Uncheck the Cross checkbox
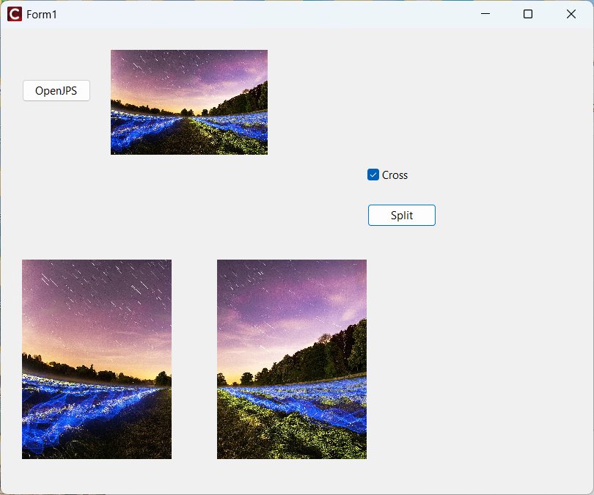594x495 pixels. 373,175
